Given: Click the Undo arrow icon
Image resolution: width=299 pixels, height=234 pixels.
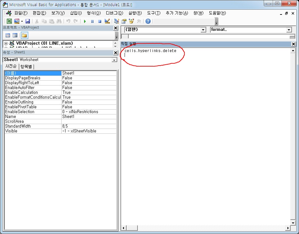Looking at the screenshot, I should (x=68, y=21).
